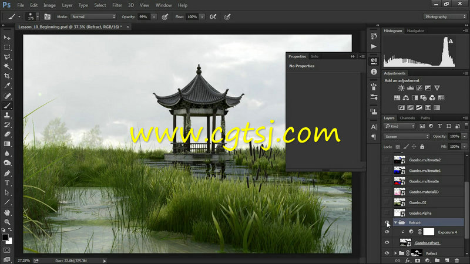
Task: Show the Gazebo.materialID layer
Action: click(x=387, y=192)
